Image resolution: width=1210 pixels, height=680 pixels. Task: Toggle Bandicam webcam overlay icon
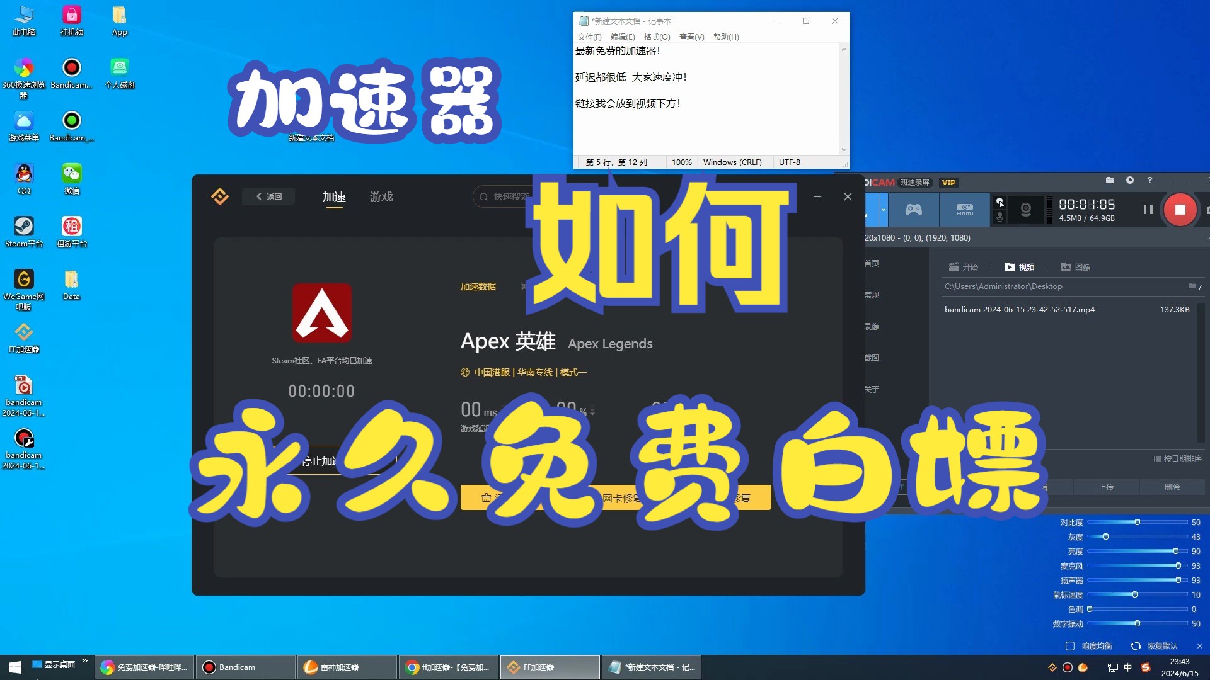tap(1026, 210)
